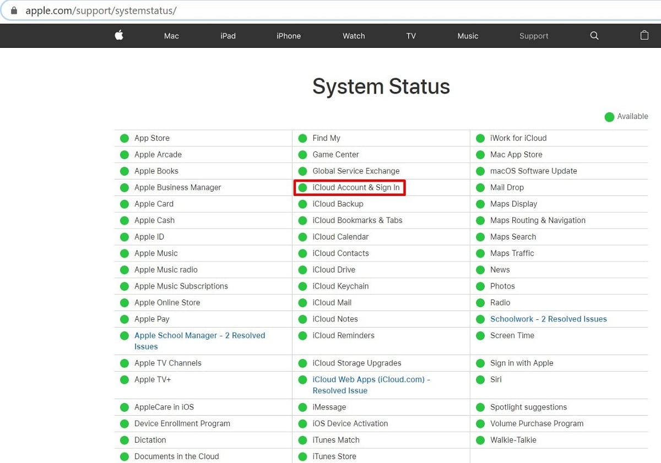Click the iCloud Calendar entry
Image resolution: width=661 pixels, height=463 pixels.
[340, 237]
